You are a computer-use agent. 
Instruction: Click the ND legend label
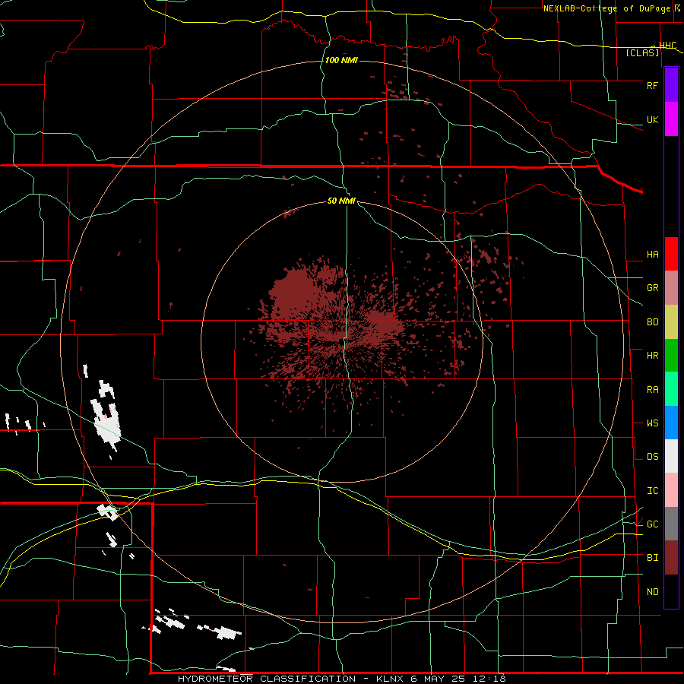[652, 592]
